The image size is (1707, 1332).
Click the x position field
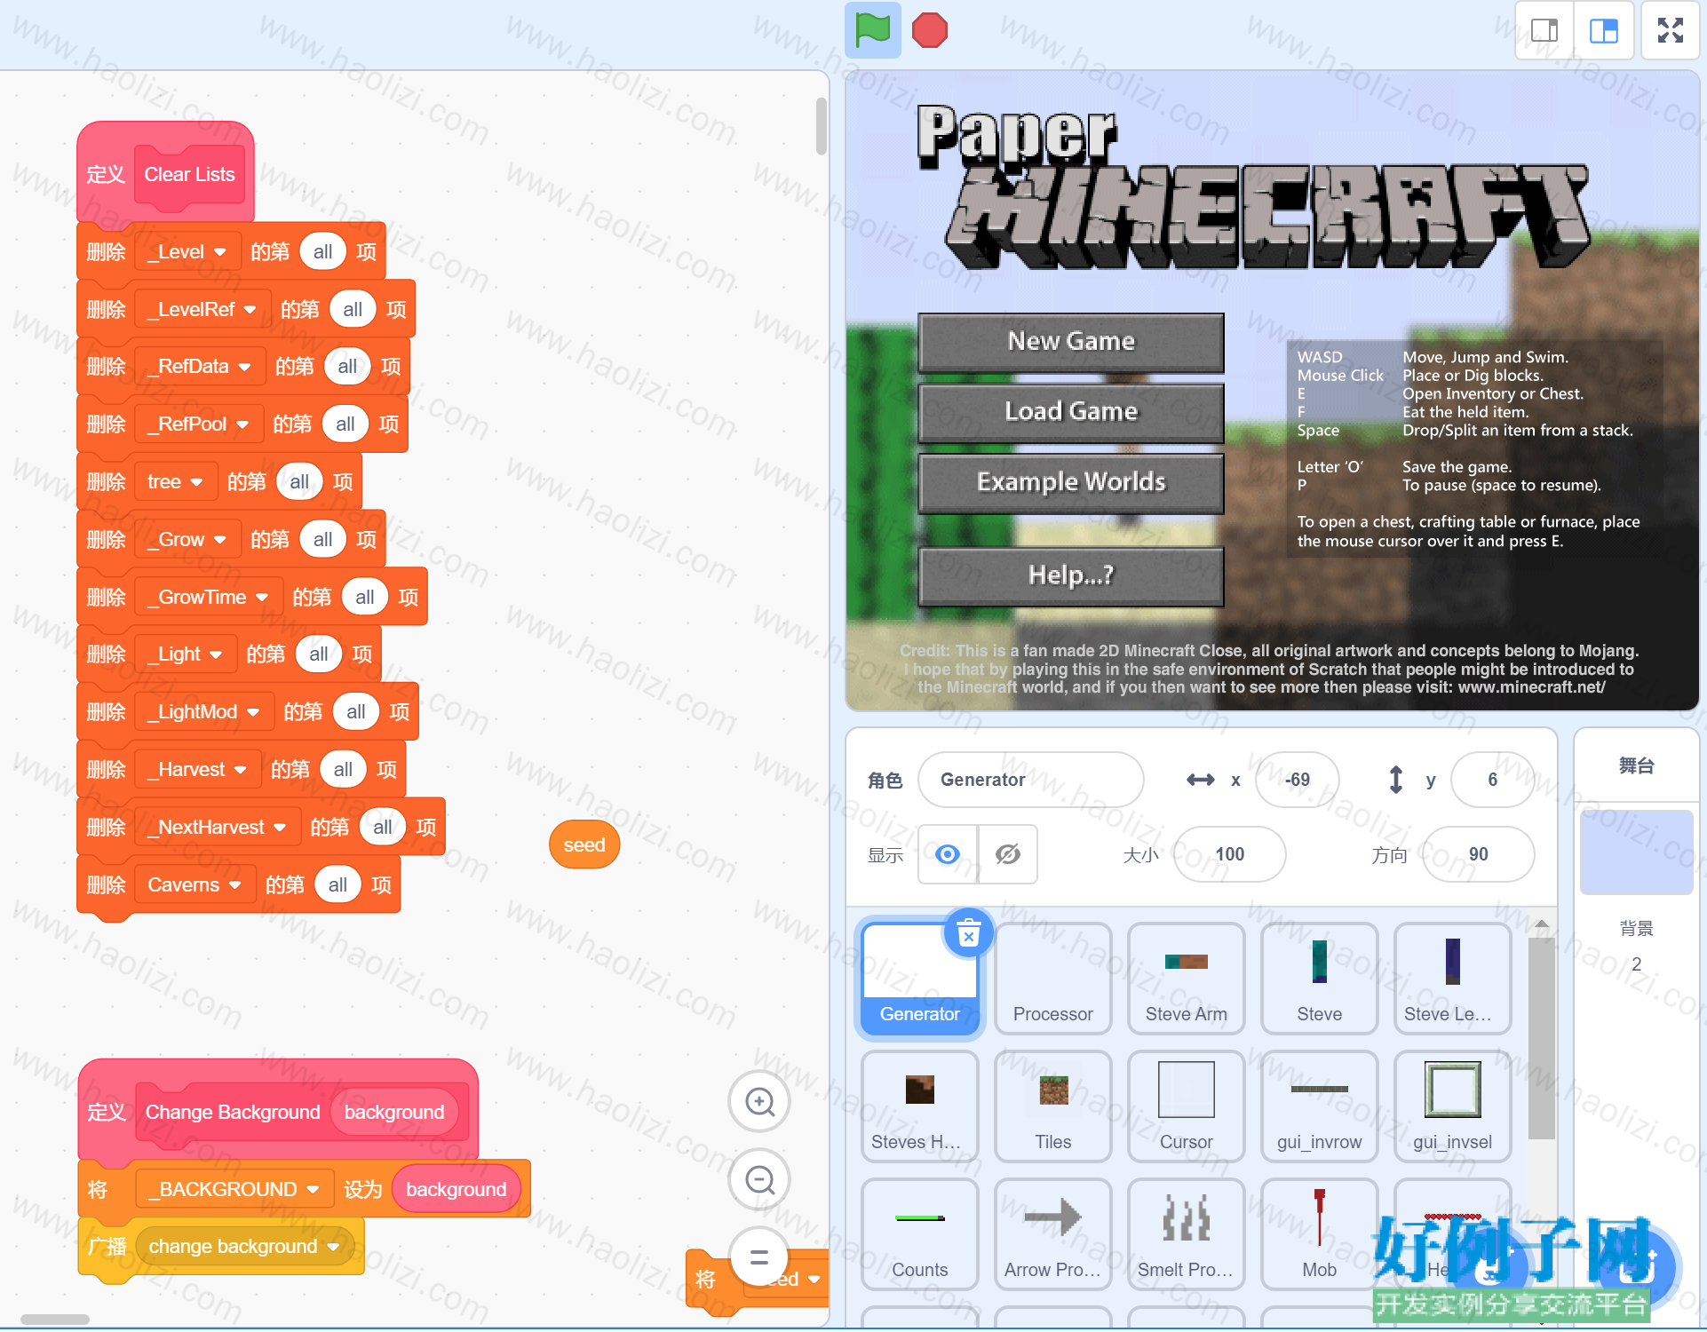tap(1297, 780)
